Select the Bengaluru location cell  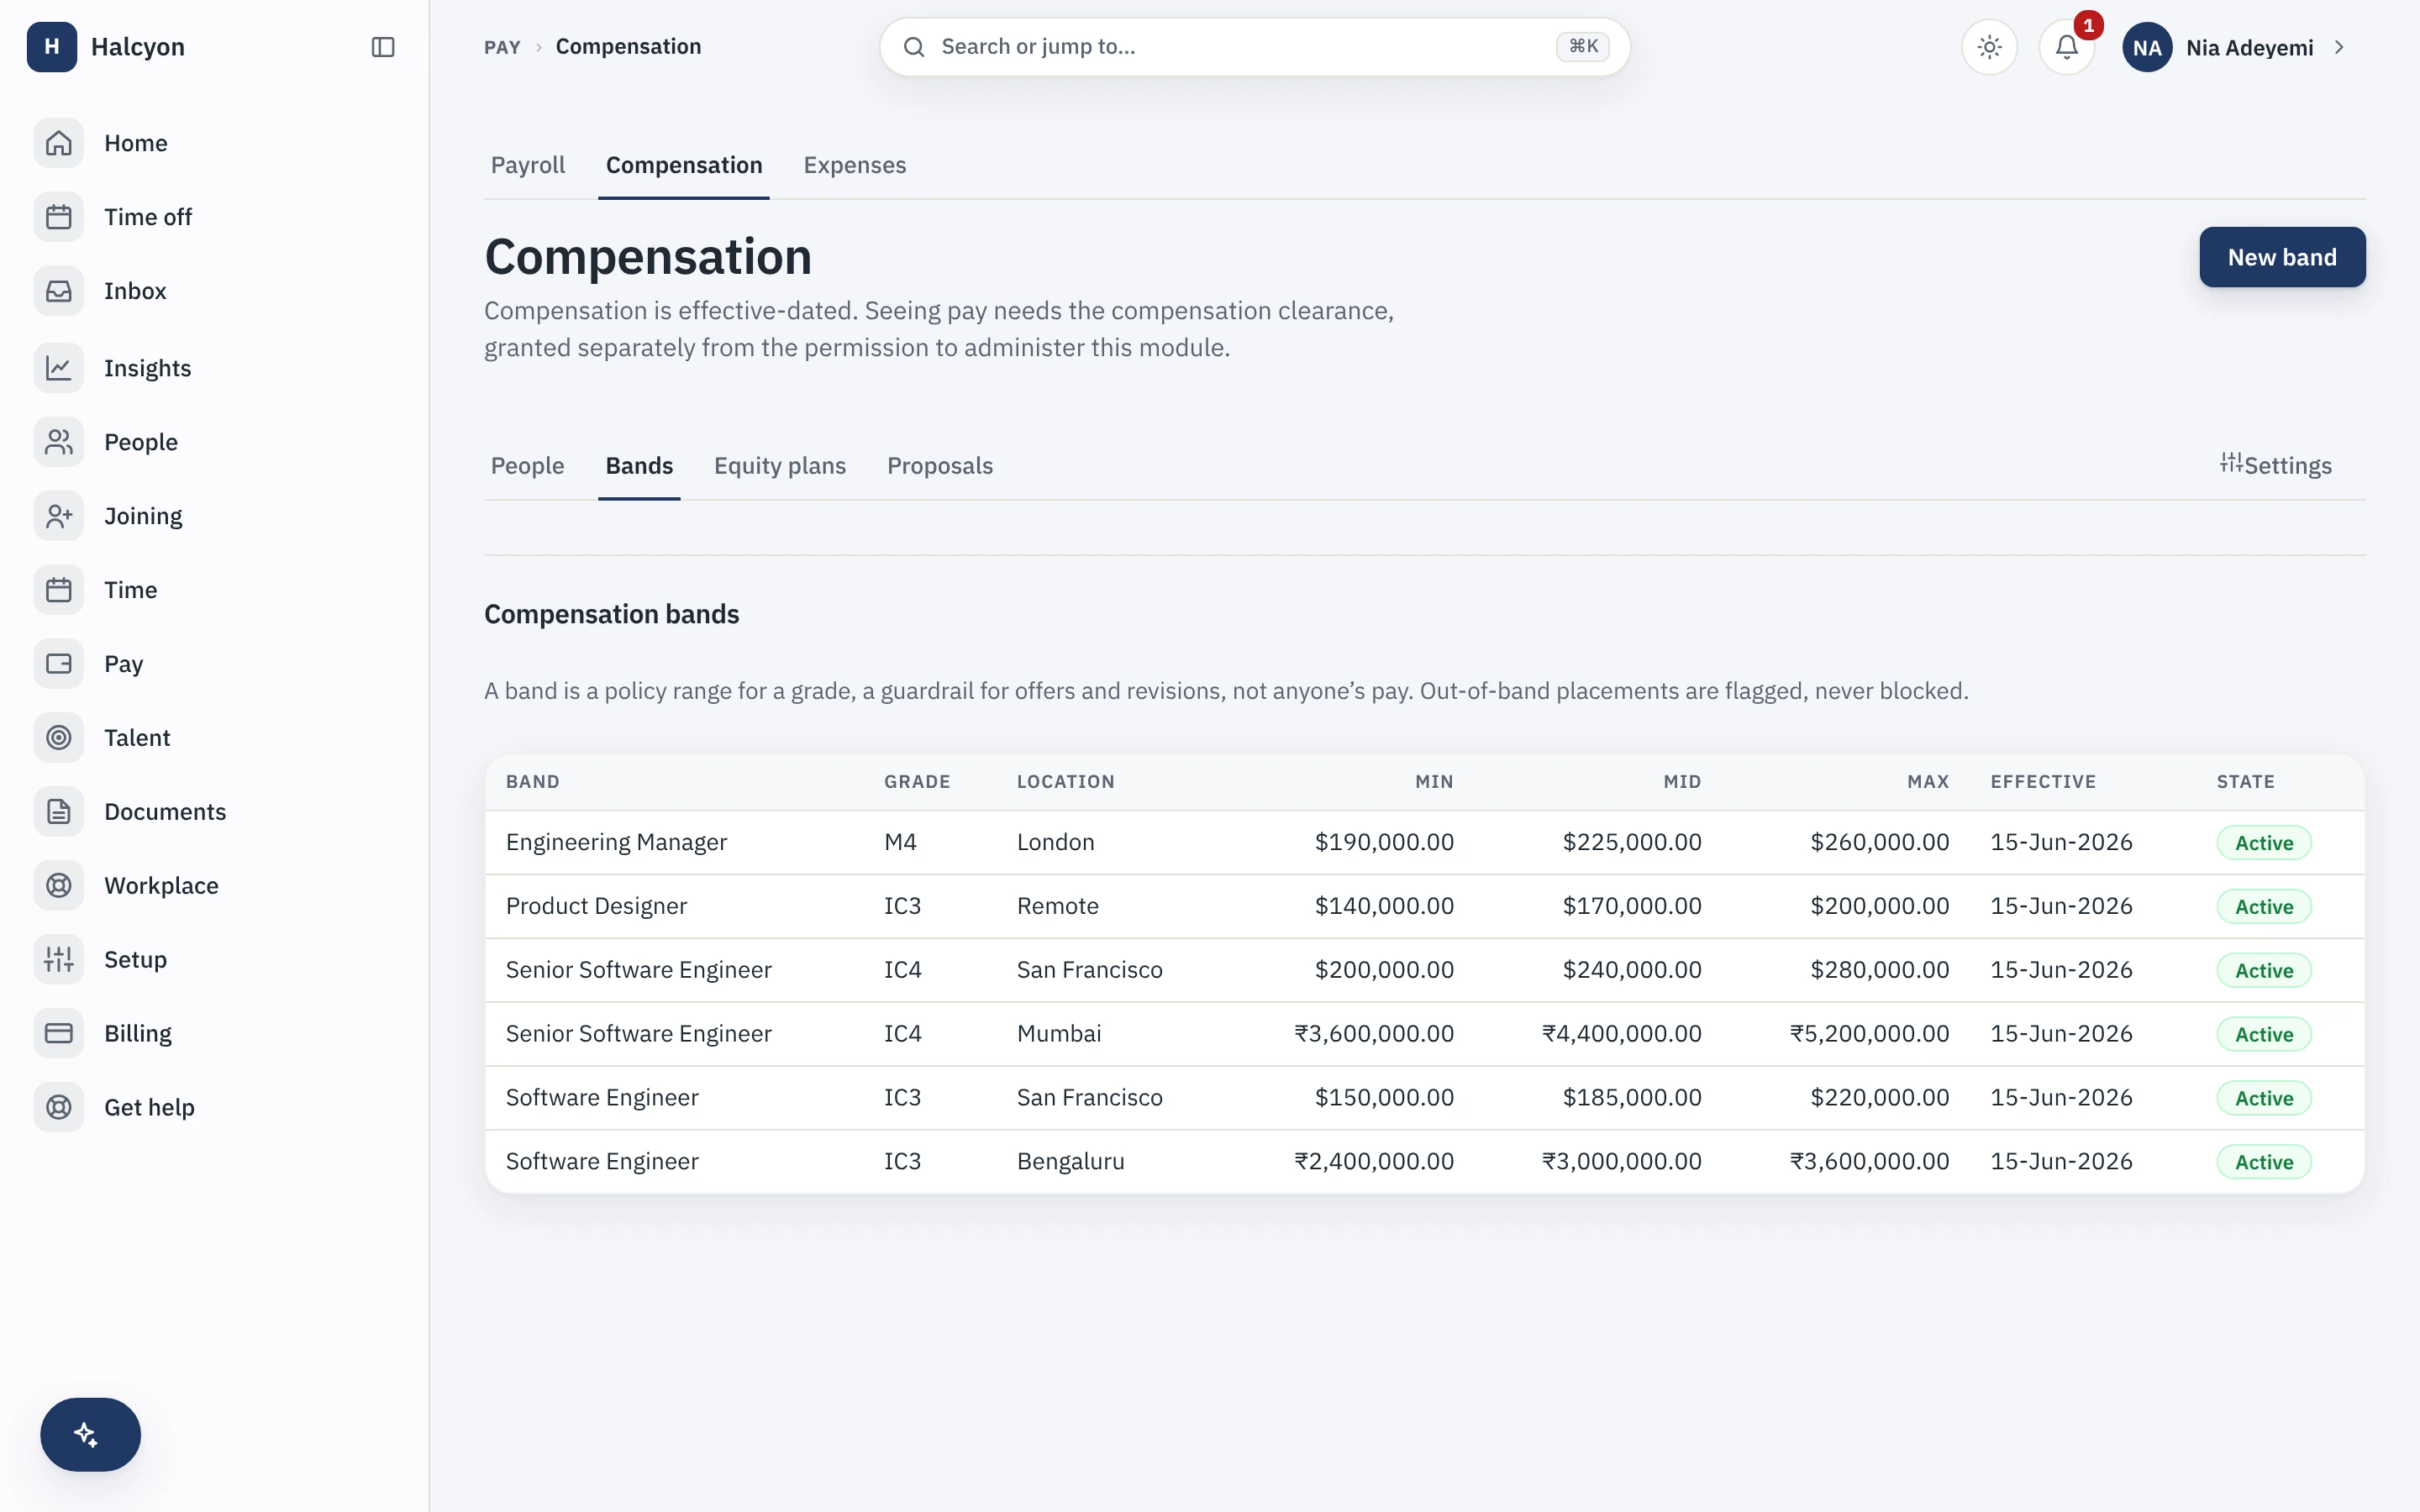pyautogui.click(x=1071, y=1161)
